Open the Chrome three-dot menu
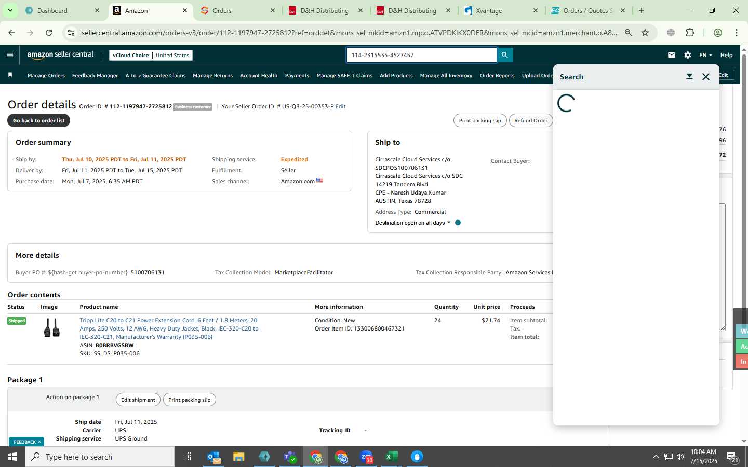This screenshot has height=467, width=748. [x=737, y=33]
